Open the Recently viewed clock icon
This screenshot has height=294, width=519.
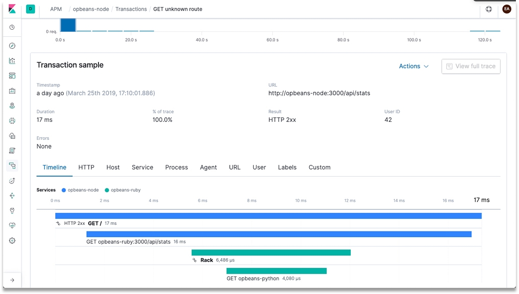pos(12,27)
